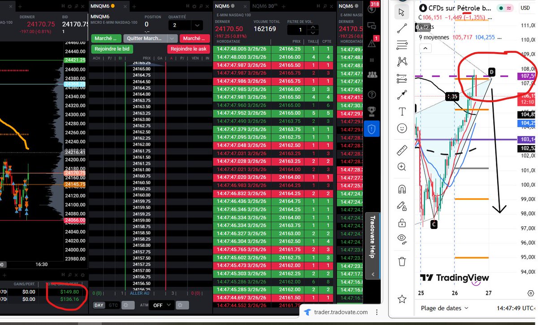Open the favorites star toolbar icon

coord(402,299)
